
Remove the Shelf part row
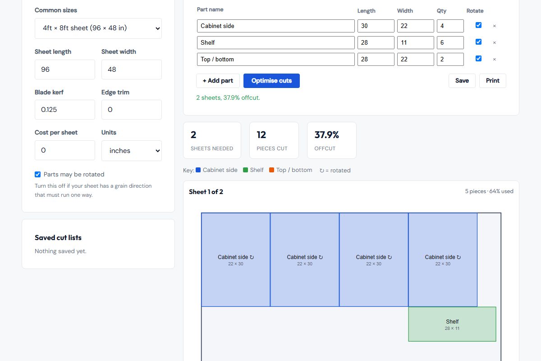click(494, 43)
